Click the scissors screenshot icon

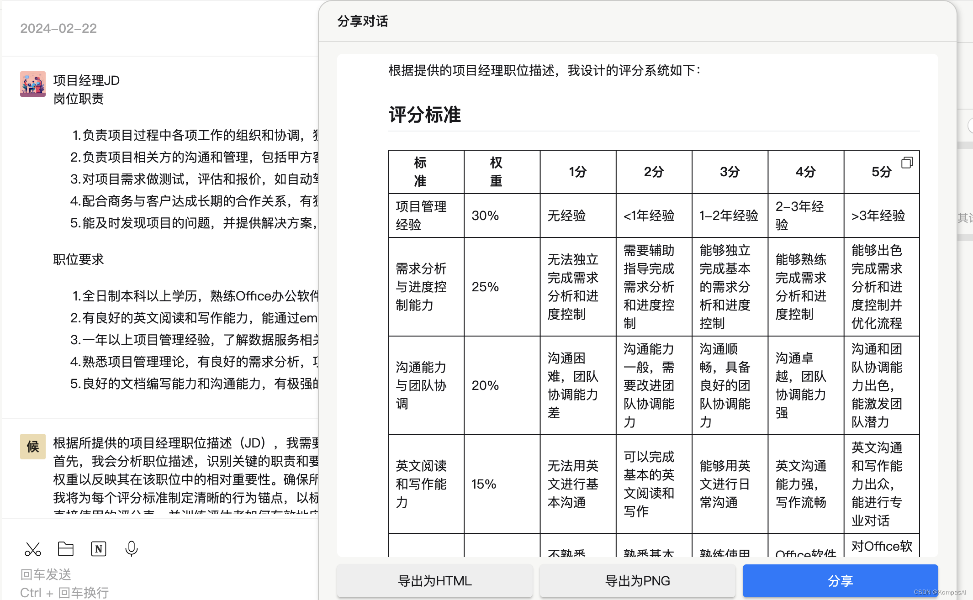click(x=33, y=549)
